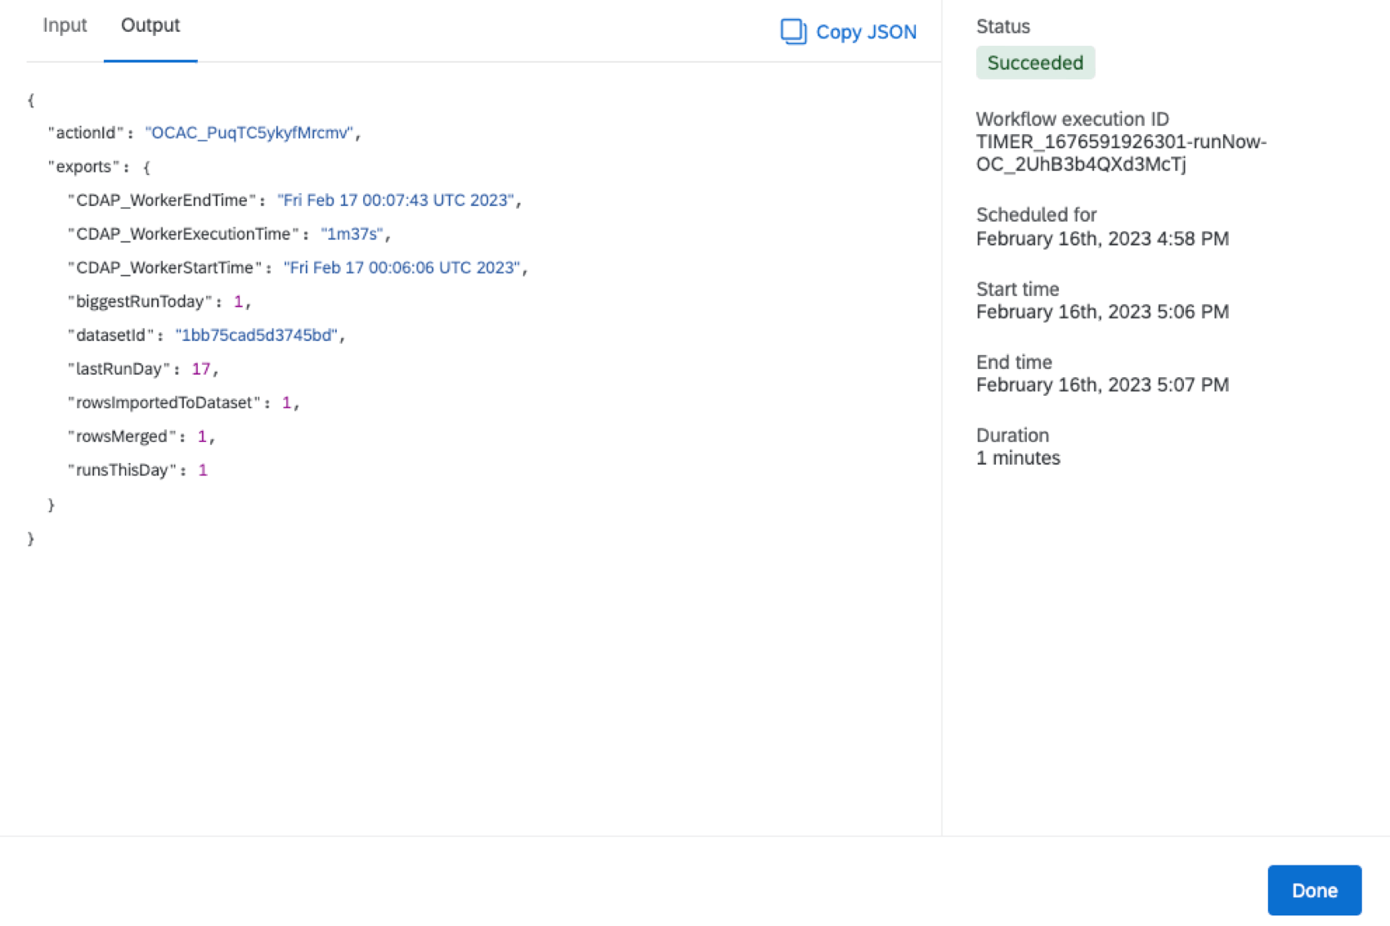Click the Done button
The width and height of the screenshot is (1390, 926).
click(x=1313, y=890)
